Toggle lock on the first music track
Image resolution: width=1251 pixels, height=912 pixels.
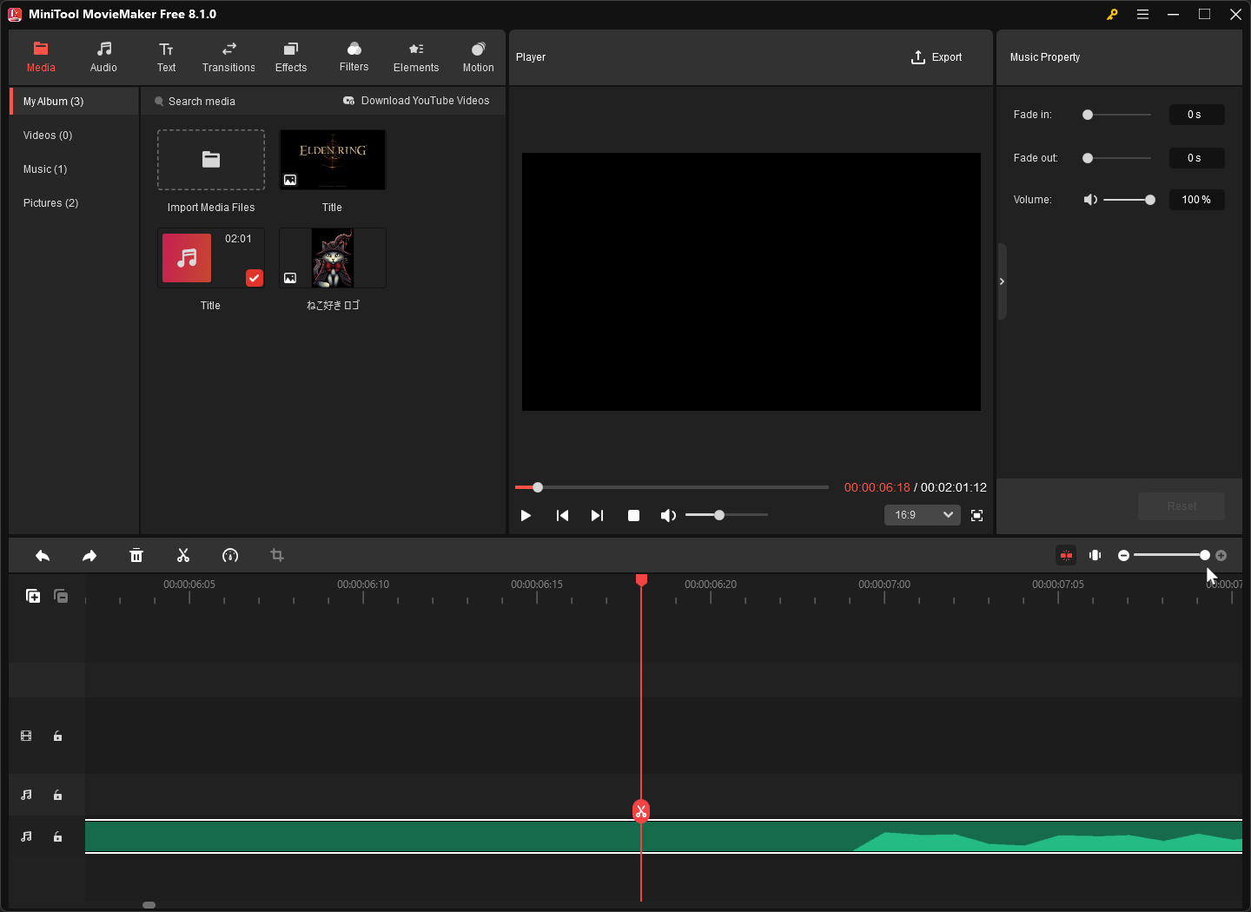coord(57,795)
